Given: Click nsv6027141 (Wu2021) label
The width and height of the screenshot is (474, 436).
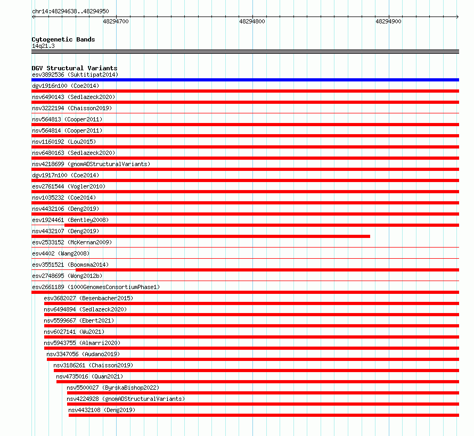Looking at the screenshot, I should (74, 332).
